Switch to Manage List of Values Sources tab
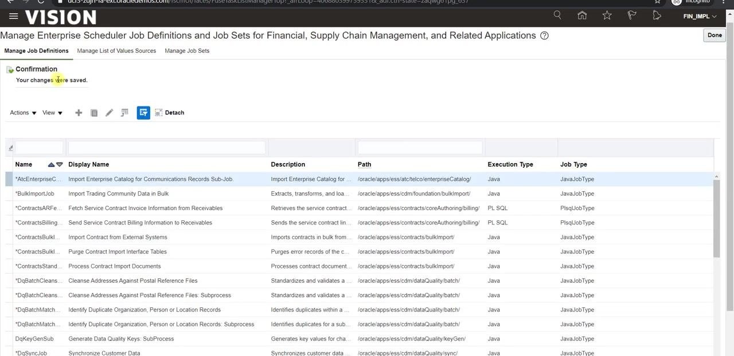The width and height of the screenshot is (734, 356). pos(116,51)
